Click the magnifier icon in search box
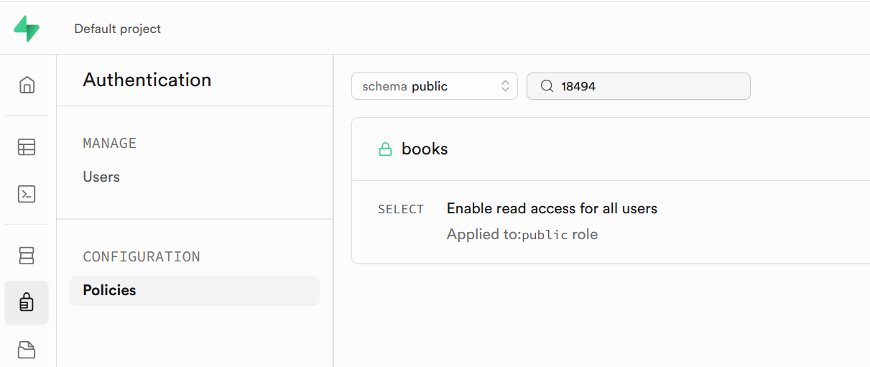 point(547,86)
